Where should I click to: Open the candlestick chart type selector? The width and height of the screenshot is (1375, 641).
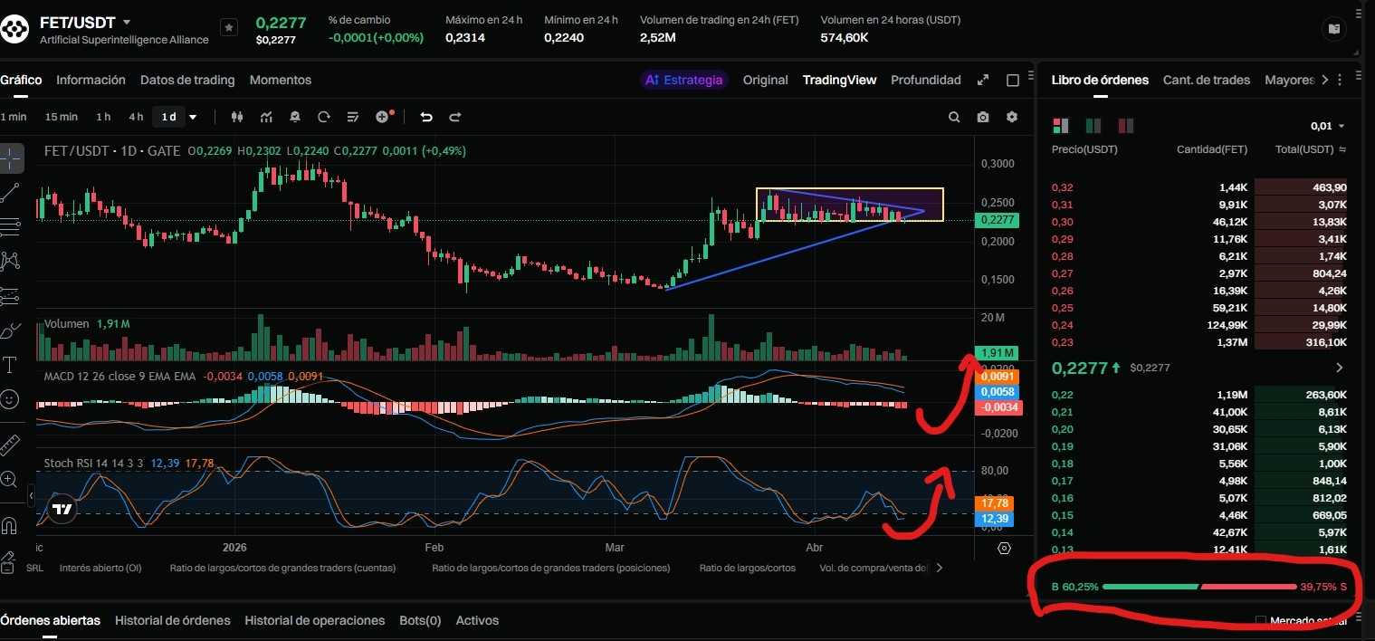238,117
